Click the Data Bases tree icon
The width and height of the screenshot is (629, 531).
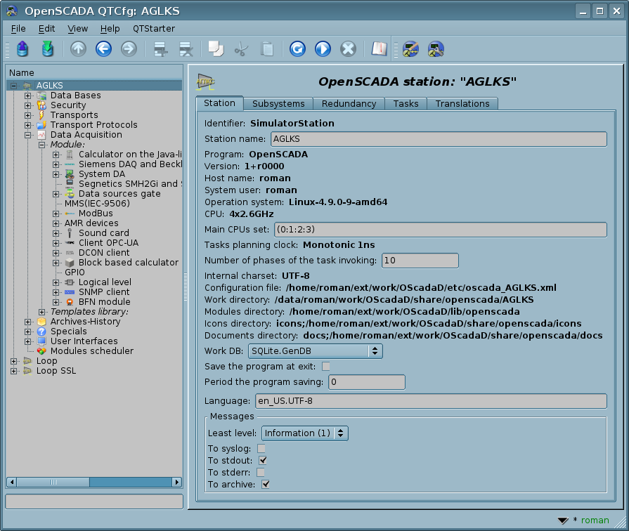41,96
